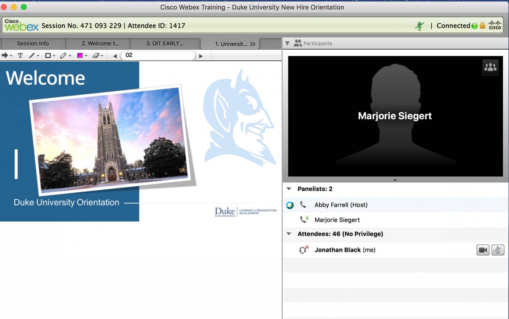Select the Rectangle shape tool
The width and height of the screenshot is (509, 319).
48,55
